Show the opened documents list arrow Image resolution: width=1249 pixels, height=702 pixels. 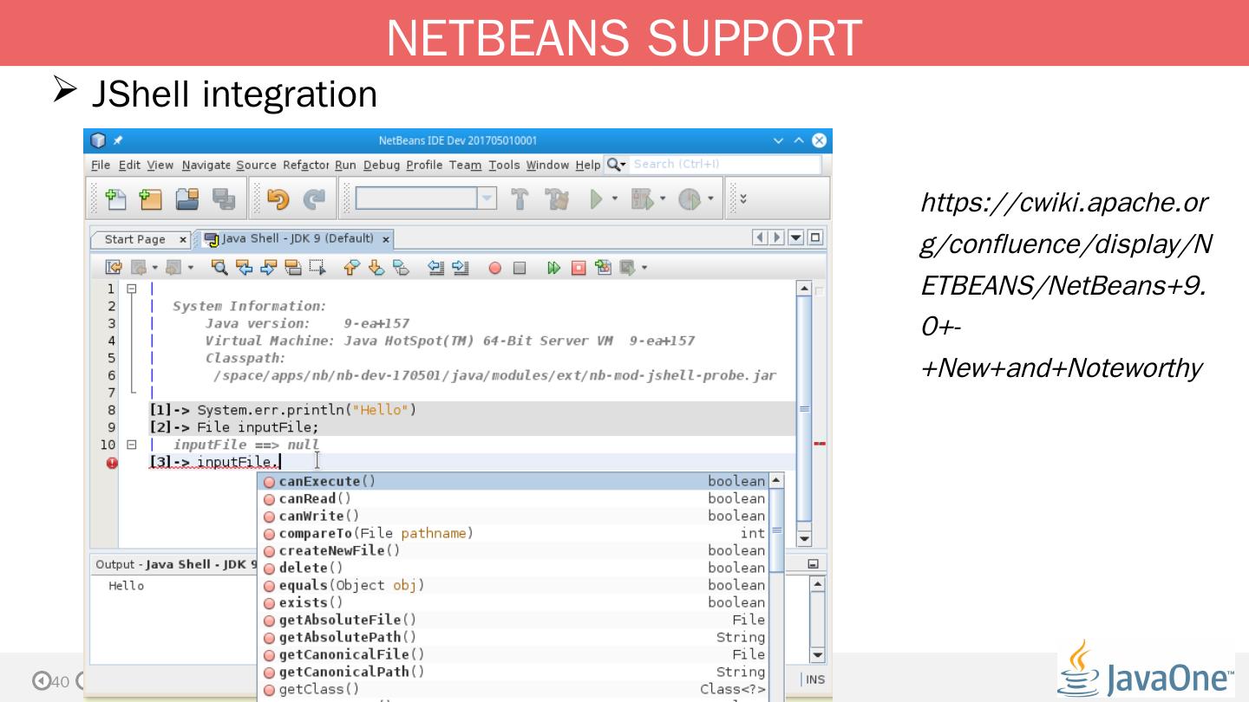point(795,237)
